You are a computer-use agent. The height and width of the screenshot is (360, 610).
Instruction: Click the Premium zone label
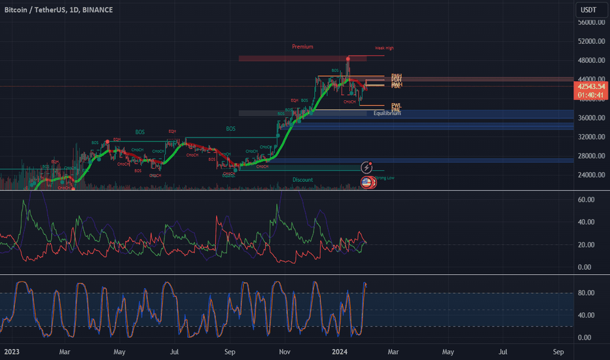click(x=302, y=46)
